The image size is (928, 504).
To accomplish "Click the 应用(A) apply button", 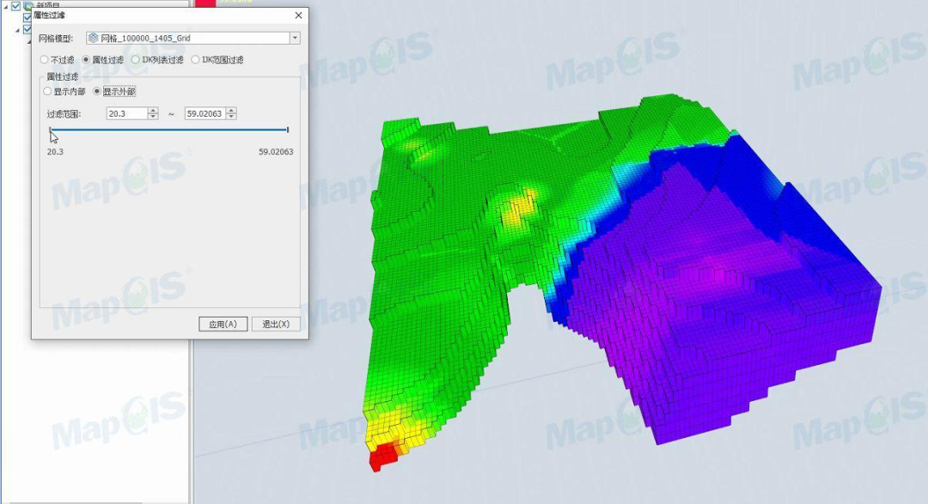I will [x=223, y=325].
